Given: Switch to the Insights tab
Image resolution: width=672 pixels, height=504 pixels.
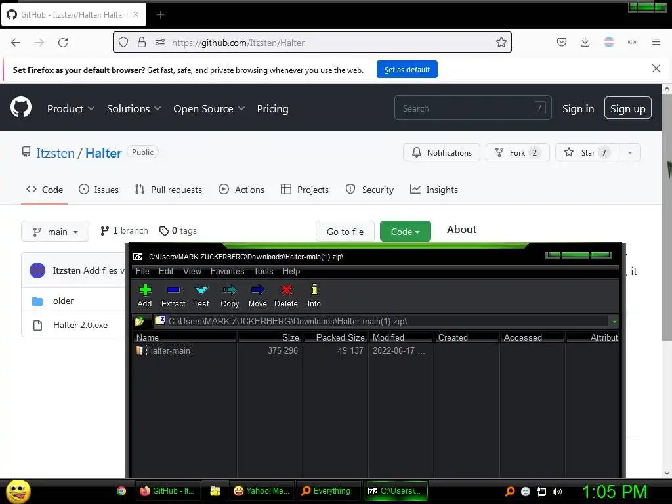Looking at the screenshot, I should coord(434,190).
